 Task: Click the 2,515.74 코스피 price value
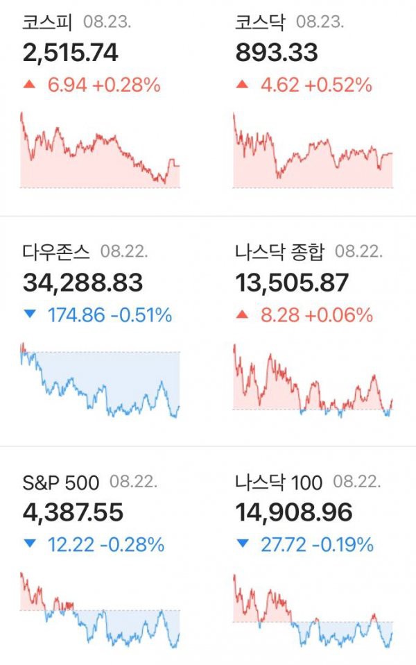[70, 53]
